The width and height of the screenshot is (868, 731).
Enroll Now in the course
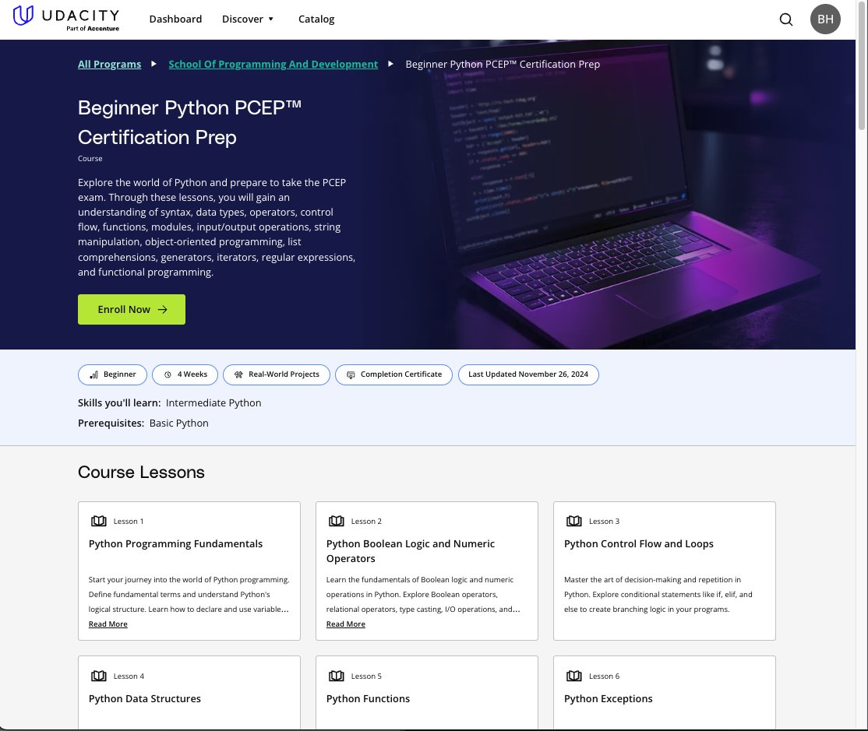[x=132, y=310]
